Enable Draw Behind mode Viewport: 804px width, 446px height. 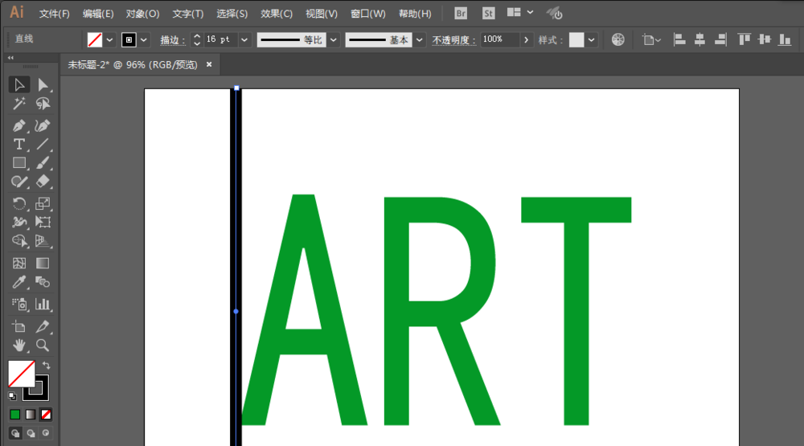[31, 433]
